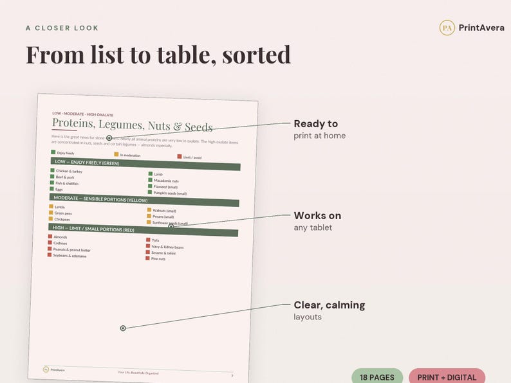
Task: Click the 'Lamb' list item
Action: coord(156,174)
